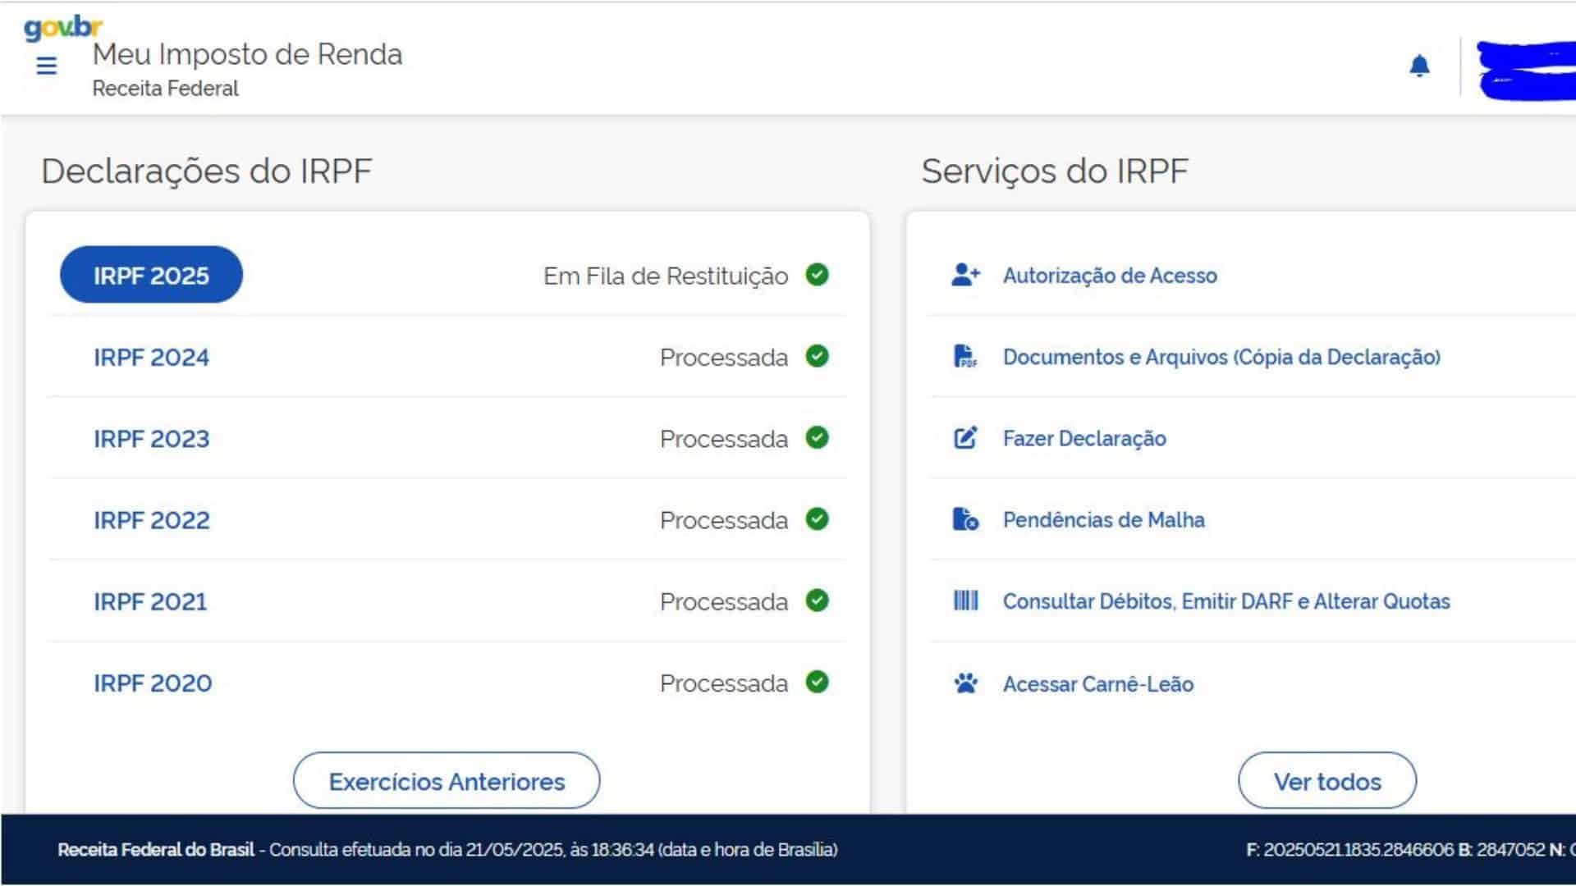
Task: Open the IRPF 2023 declaration
Action: 151,439
